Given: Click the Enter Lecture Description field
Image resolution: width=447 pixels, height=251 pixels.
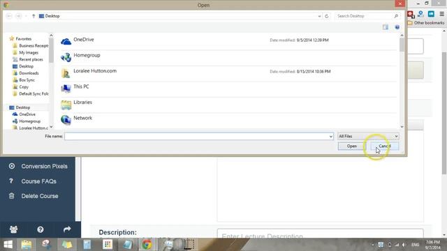Looking at the screenshot, I should (x=320, y=234).
